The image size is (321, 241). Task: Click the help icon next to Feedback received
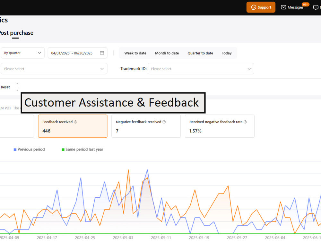75,122
